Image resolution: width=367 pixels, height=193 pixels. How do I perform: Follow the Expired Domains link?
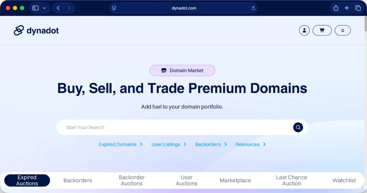pyautogui.click(x=118, y=144)
